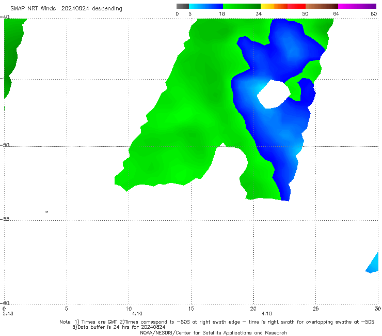This screenshot has width=382, height=336.
Task: Click the date '20240824' in the title
Action: pos(75,8)
